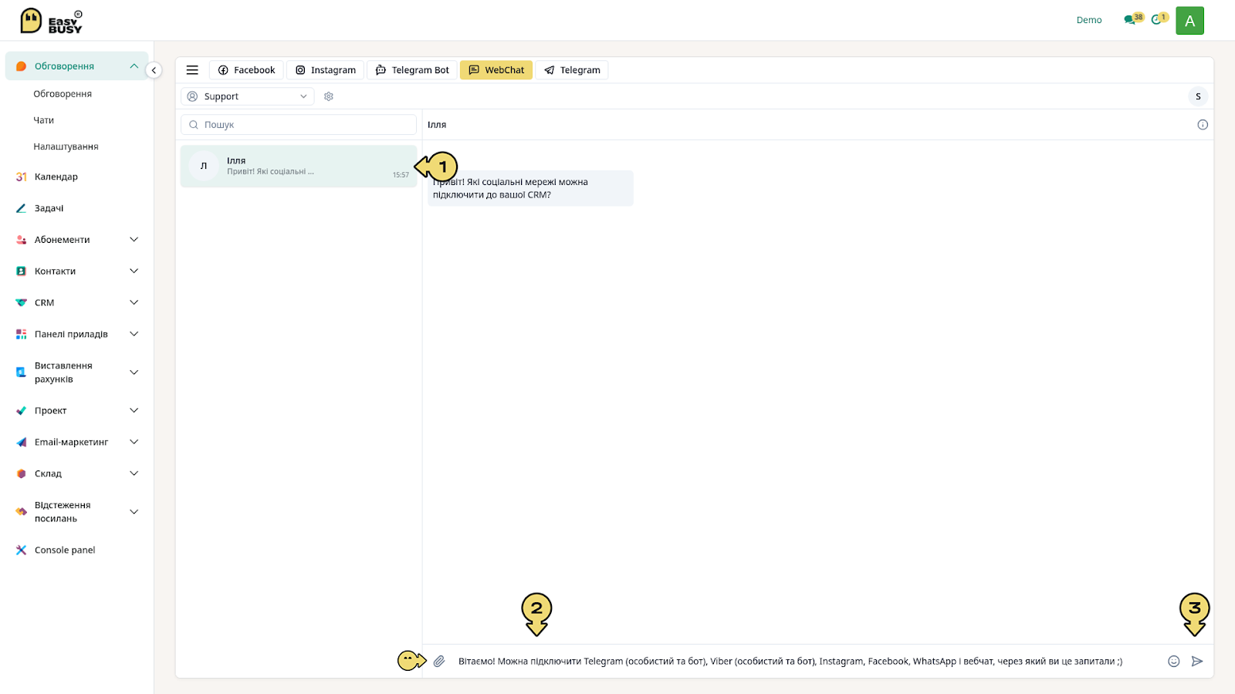Open the Ілля conversation in chat list

coord(299,167)
